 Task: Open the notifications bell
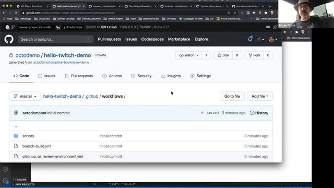tap(250, 39)
